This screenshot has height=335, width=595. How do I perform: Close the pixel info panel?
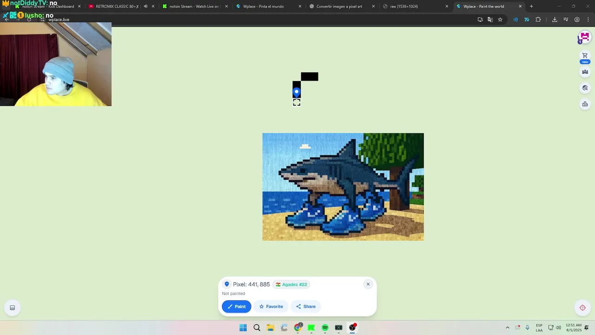pyautogui.click(x=368, y=284)
